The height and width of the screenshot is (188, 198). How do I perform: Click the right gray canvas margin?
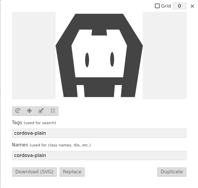pos(165,55)
